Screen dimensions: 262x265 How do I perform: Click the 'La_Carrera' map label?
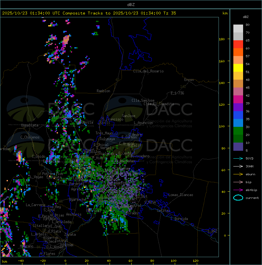pyautogui.click(x=35, y=205)
